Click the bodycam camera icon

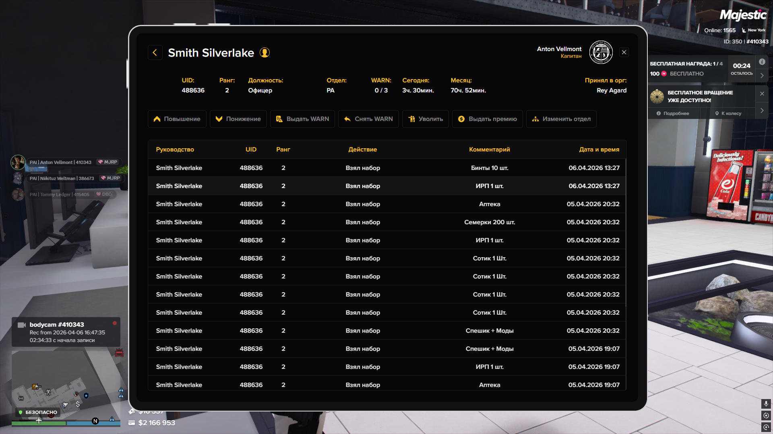22,325
